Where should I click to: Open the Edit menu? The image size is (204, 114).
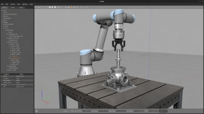click(x=7, y=4)
